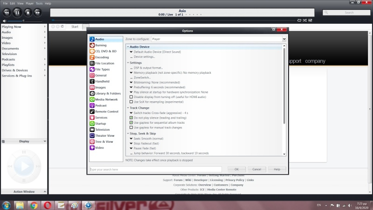Toggle the repeat mode icon
Screen dimensions: 373x210
tap(299, 20)
